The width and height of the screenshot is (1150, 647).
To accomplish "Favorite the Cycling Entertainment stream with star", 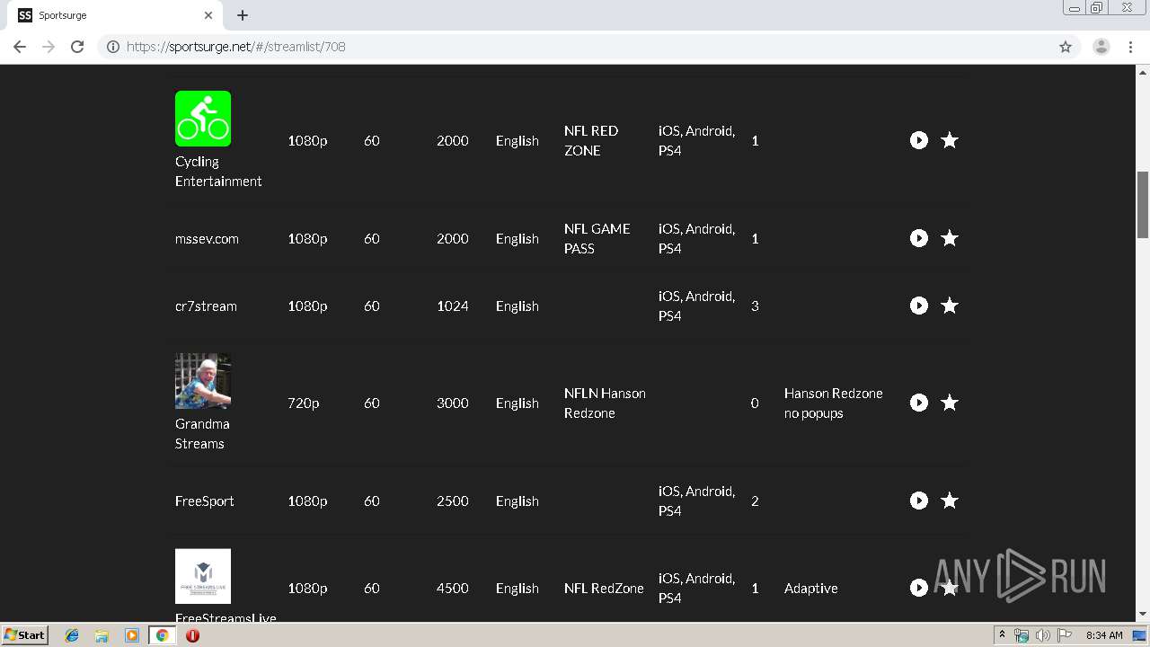I will coord(950,140).
